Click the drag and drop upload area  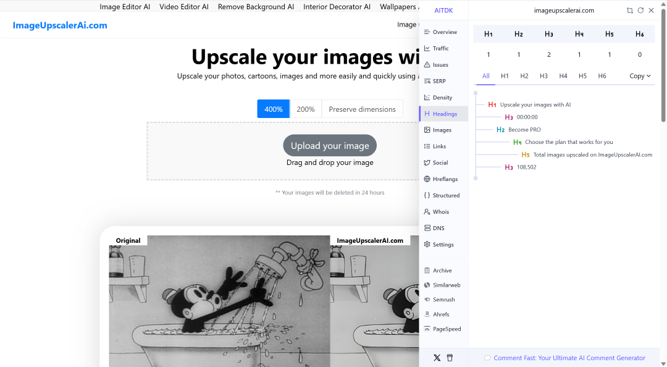(283, 151)
